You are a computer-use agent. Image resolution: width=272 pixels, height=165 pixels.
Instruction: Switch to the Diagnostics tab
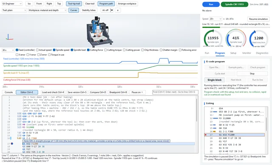click(262, 53)
